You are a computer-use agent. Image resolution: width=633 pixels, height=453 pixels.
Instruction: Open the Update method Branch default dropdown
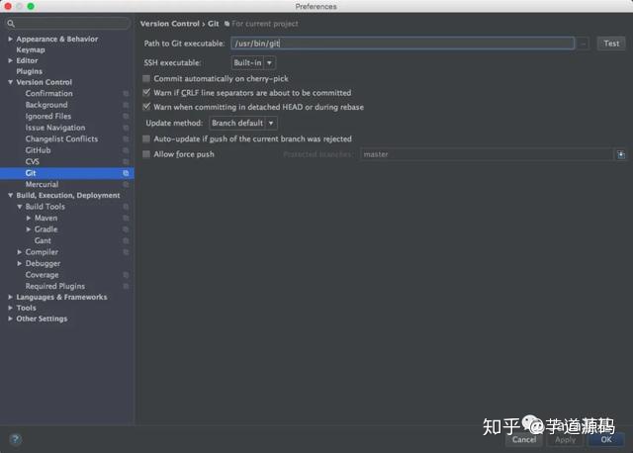tap(243, 123)
